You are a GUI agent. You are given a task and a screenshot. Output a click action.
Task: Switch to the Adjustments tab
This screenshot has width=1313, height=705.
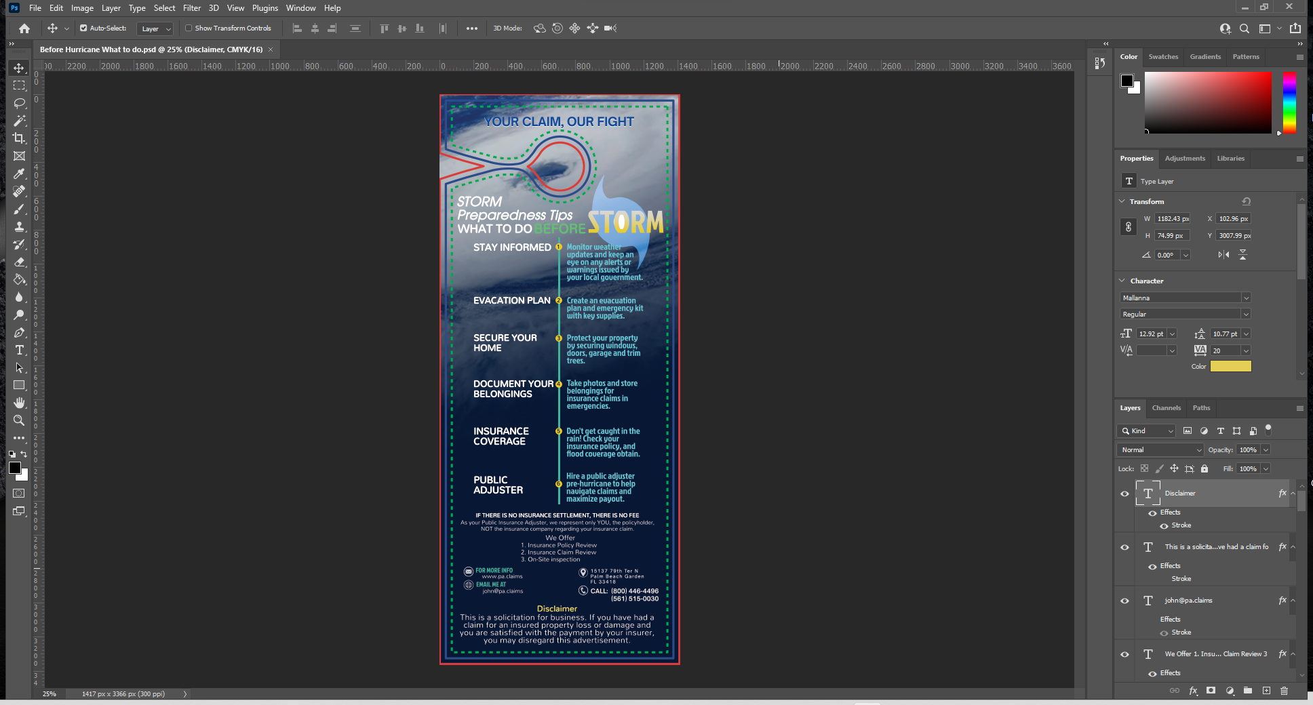click(1185, 158)
